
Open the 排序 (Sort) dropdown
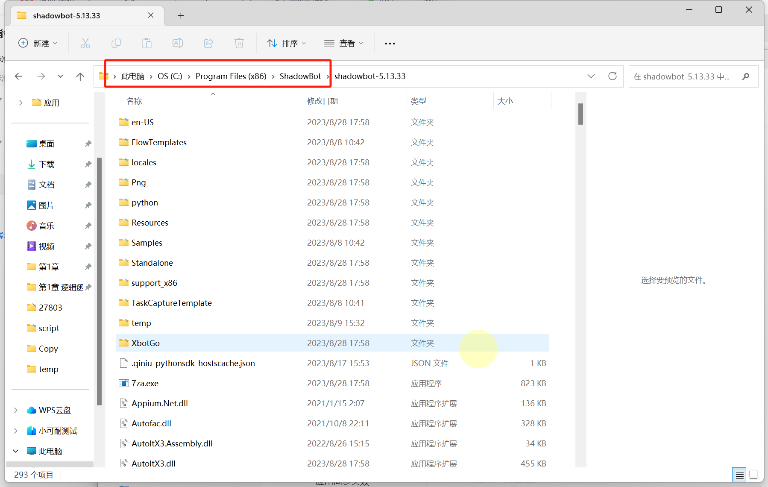coord(287,43)
